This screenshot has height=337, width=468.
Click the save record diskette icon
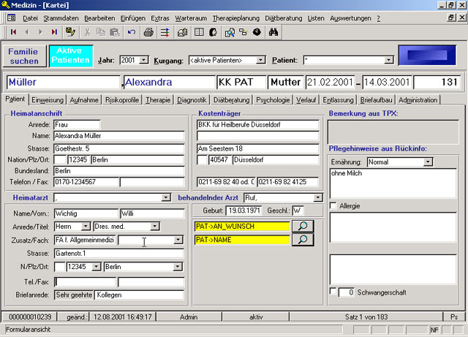click(70, 32)
